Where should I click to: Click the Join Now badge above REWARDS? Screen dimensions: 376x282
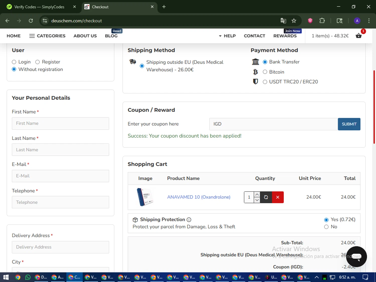[x=293, y=31]
